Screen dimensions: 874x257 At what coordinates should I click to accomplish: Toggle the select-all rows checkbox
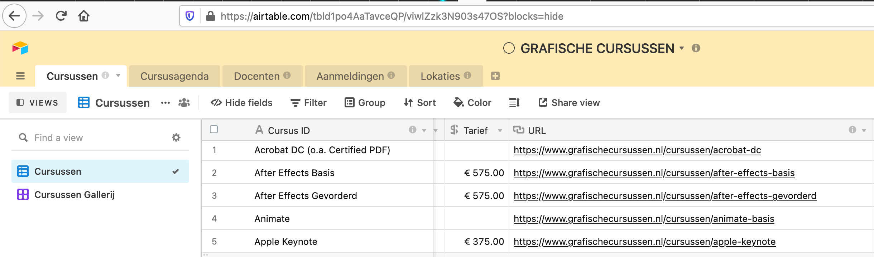pos(214,129)
